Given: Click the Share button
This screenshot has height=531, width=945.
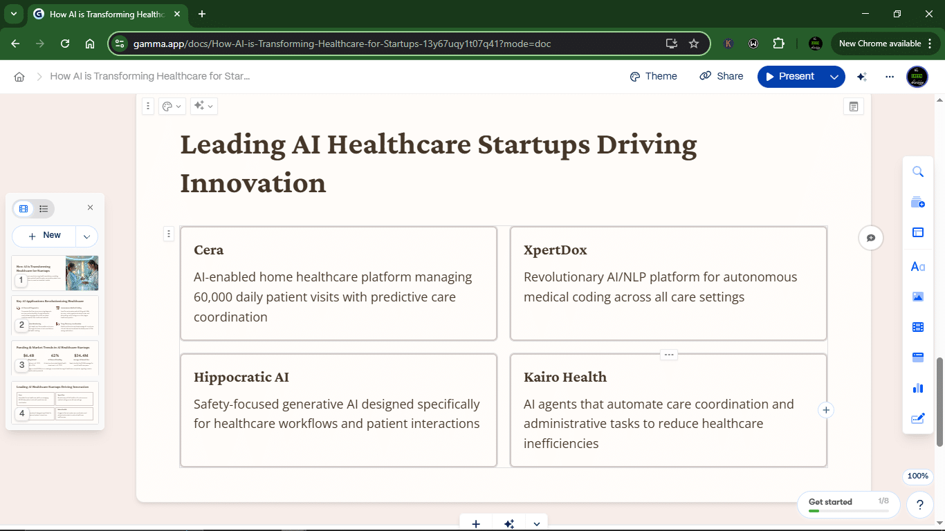Looking at the screenshot, I should [x=721, y=77].
